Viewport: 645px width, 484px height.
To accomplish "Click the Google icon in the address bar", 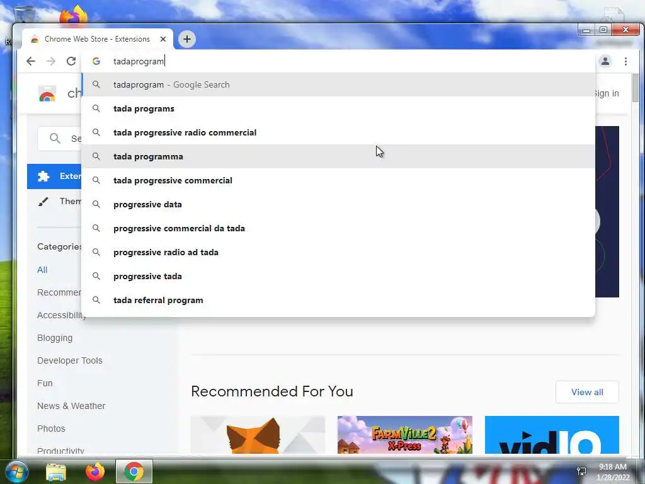I will coord(96,61).
